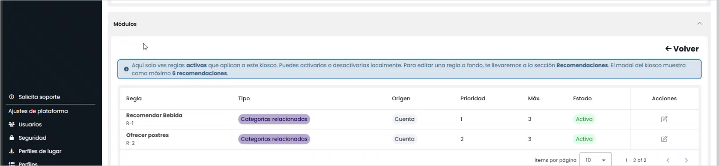Click the Máx. column header
Image resolution: width=719 pixels, height=166 pixels.
[x=534, y=99]
